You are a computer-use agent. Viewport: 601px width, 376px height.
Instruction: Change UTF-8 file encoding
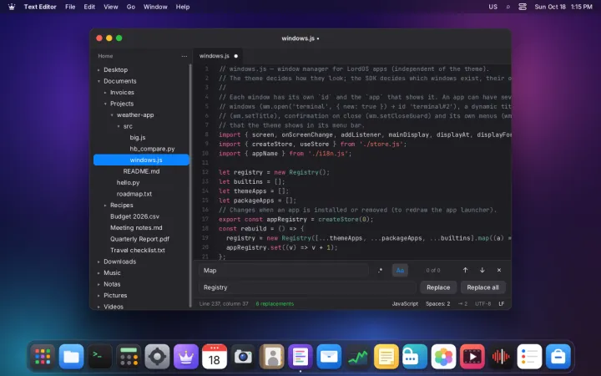coord(483,303)
